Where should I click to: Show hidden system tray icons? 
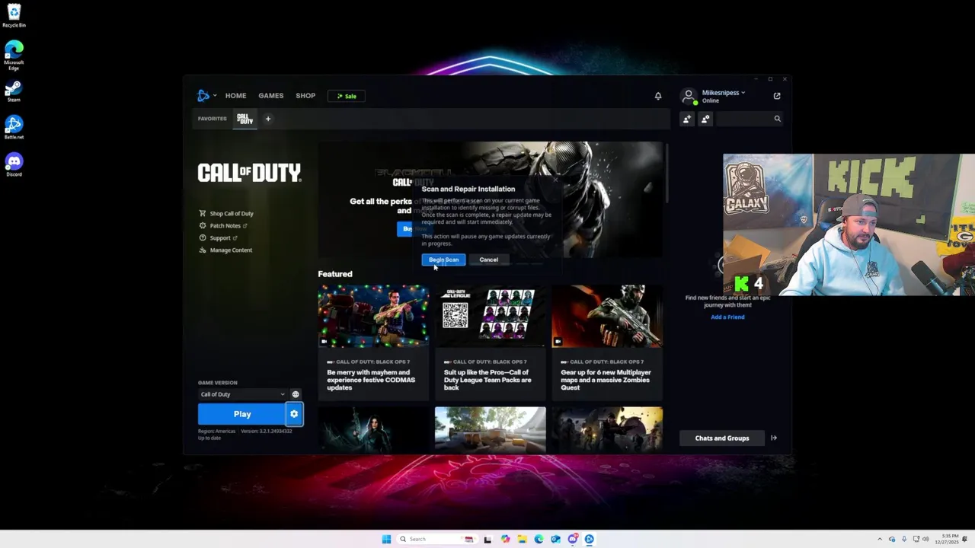[880, 539]
